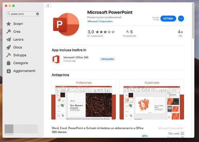Image resolution: width=199 pixels, height=142 pixels.
Task: Go to Scopri section
Action: (x=18, y=24)
